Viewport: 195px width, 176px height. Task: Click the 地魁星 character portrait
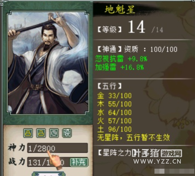(48, 63)
